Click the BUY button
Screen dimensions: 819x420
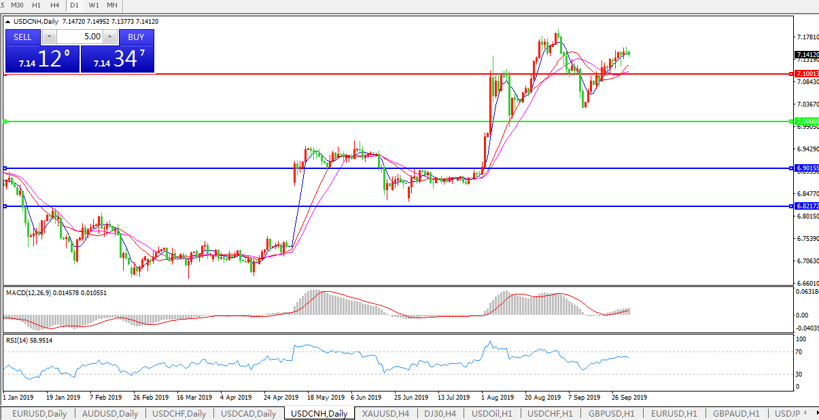click(x=136, y=37)
